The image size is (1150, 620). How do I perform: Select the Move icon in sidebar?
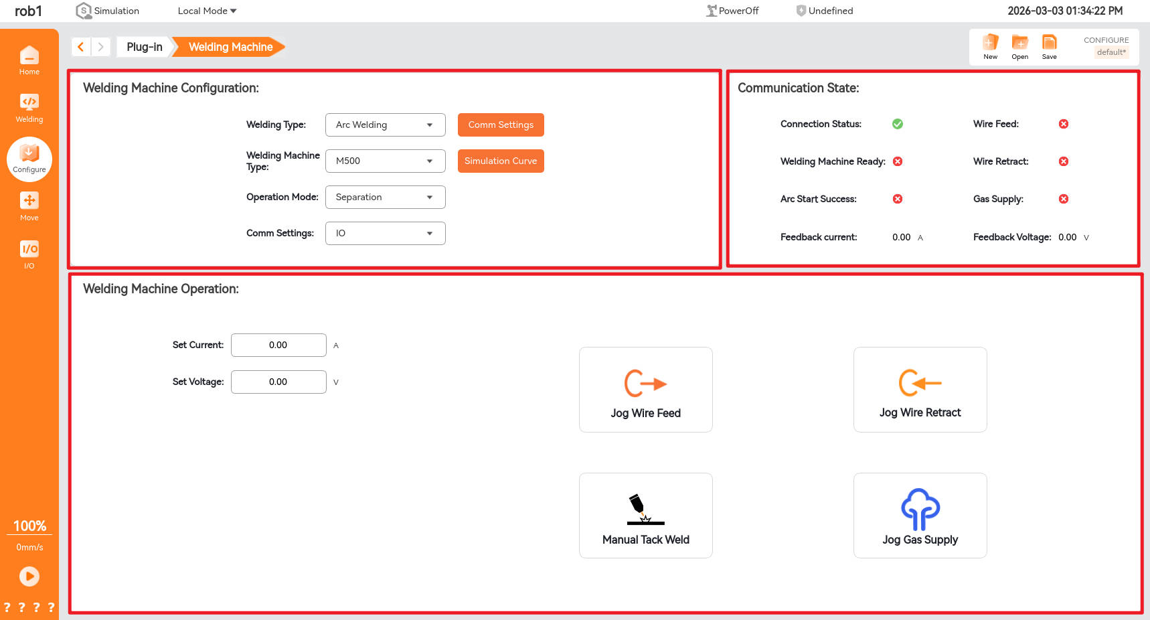click(x=29, y=206)
